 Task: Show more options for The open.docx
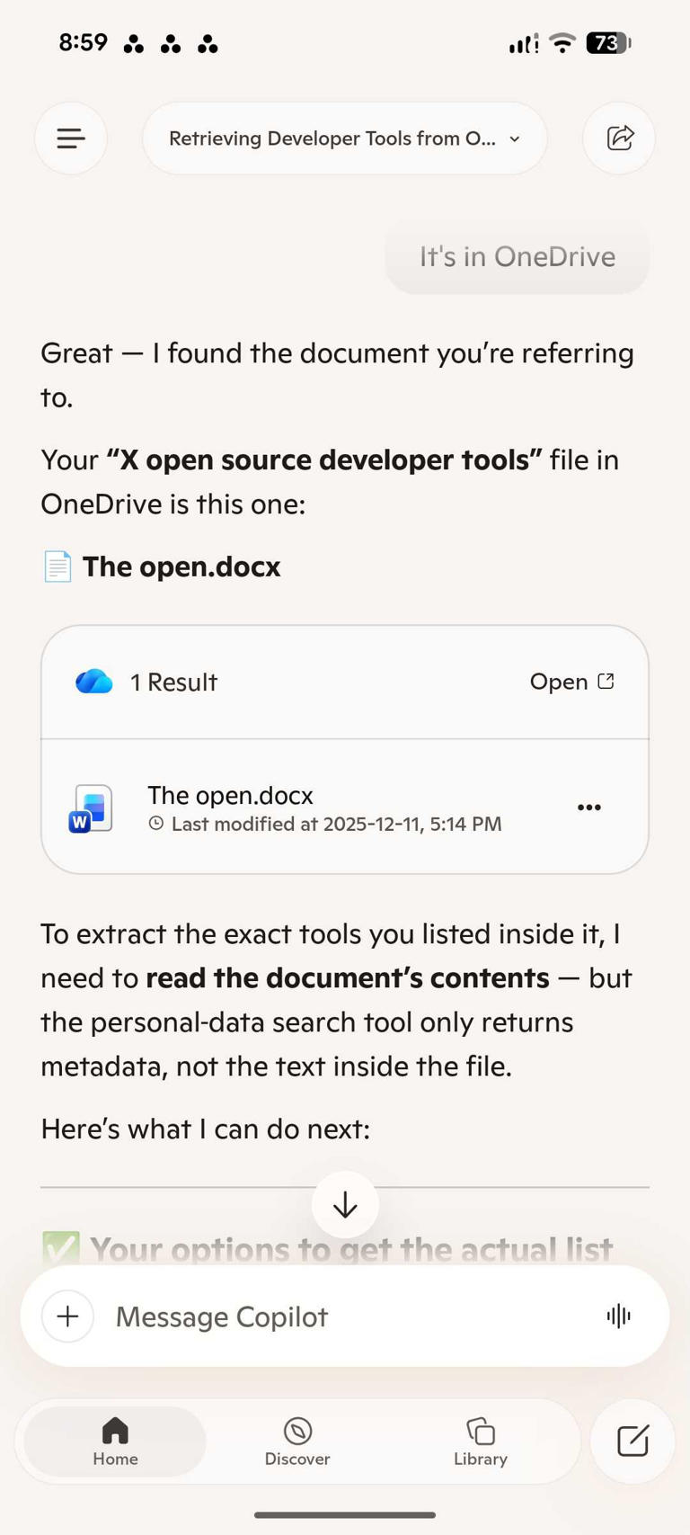(x=589, y=808)
